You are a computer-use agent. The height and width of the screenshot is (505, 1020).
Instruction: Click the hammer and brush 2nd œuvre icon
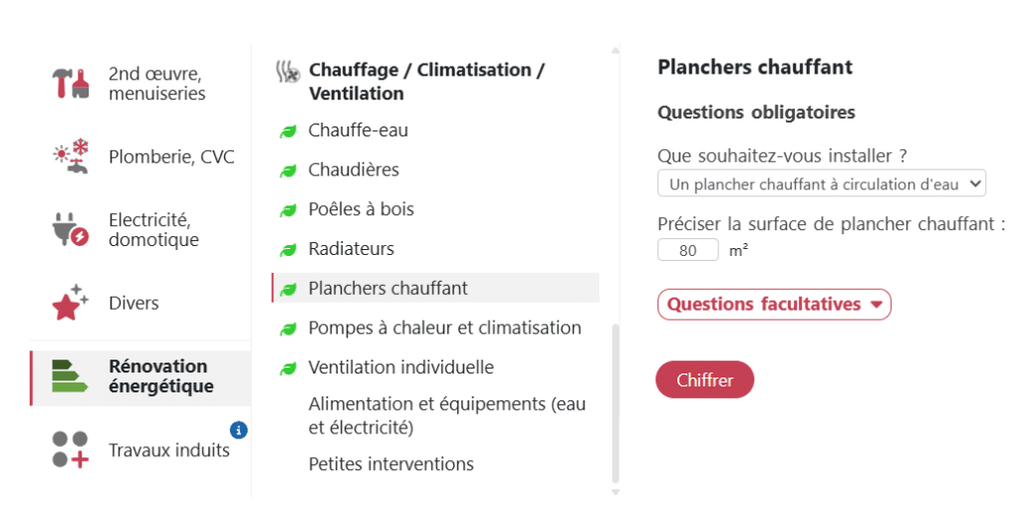point(70,84)
